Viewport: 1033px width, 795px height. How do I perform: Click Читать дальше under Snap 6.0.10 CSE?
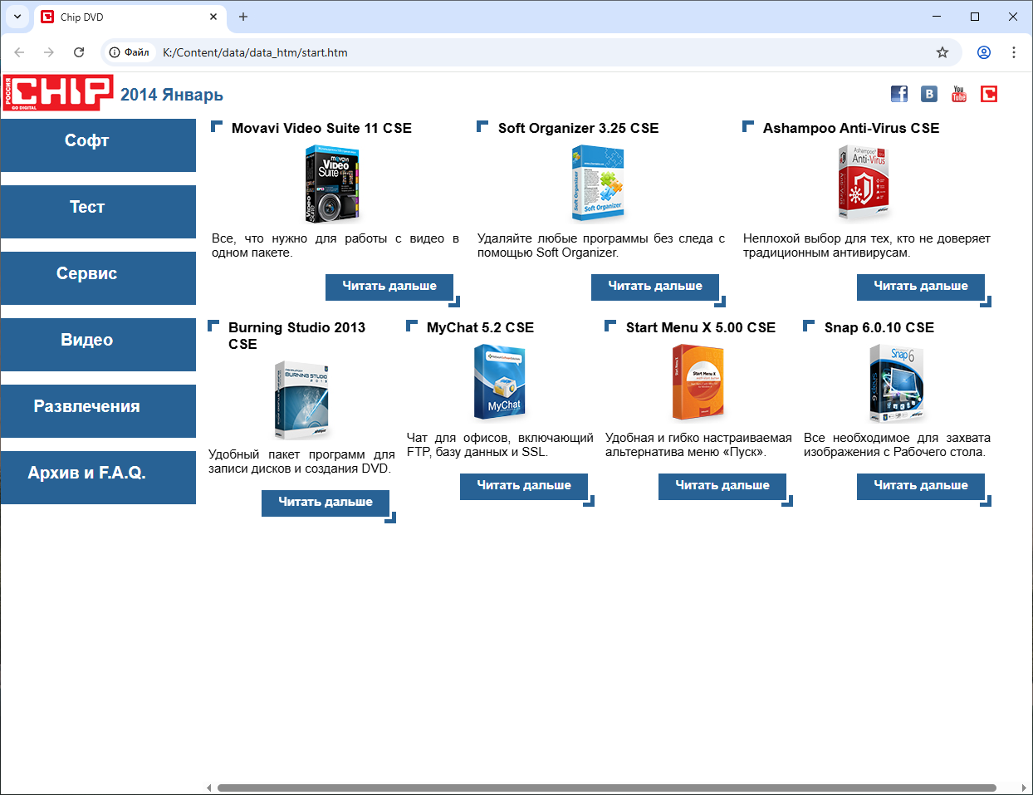[x=920, y=486]
